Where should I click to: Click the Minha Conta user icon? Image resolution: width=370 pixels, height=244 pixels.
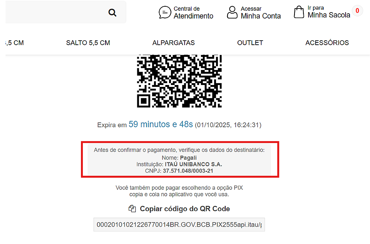tap(232, 12)
